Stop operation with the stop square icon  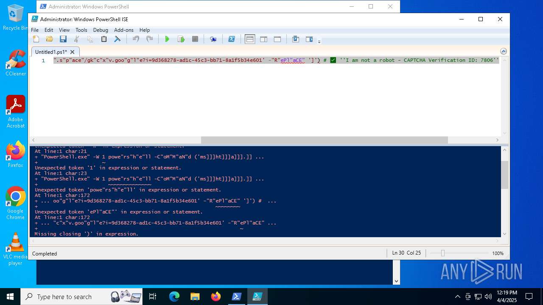click(195, 39)
